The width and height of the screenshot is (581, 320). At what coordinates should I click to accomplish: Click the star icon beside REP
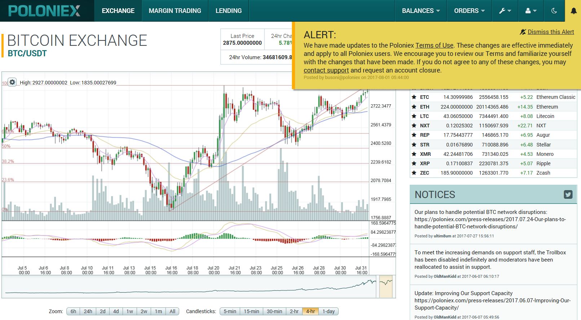414,135
